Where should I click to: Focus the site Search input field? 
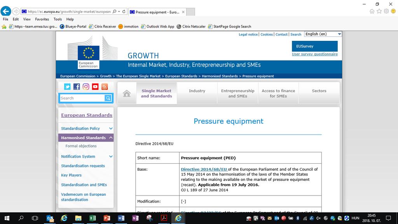coord(82,98)
